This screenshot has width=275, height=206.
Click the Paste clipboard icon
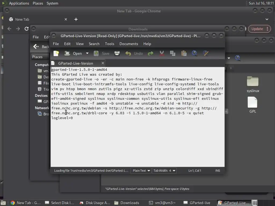click(x=184, y=53)
